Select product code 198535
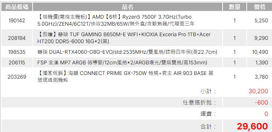 [x=17, y=52]
